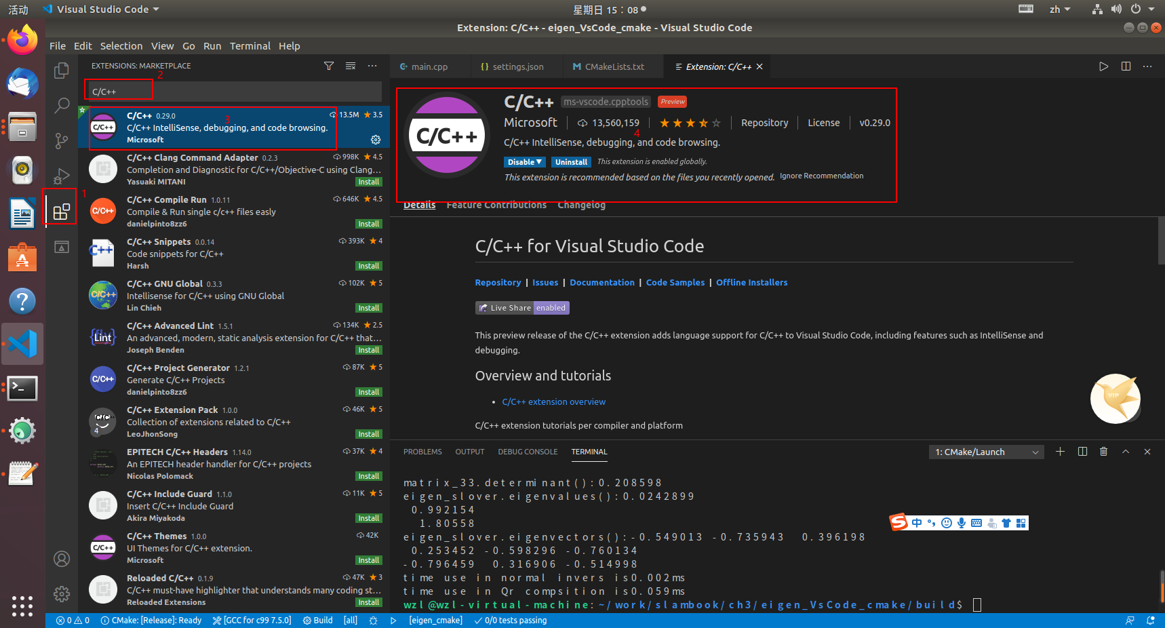Uninstall the C/C++ extension
The height and width of the screenshot is (628, 1165).
tap(571, 162)
